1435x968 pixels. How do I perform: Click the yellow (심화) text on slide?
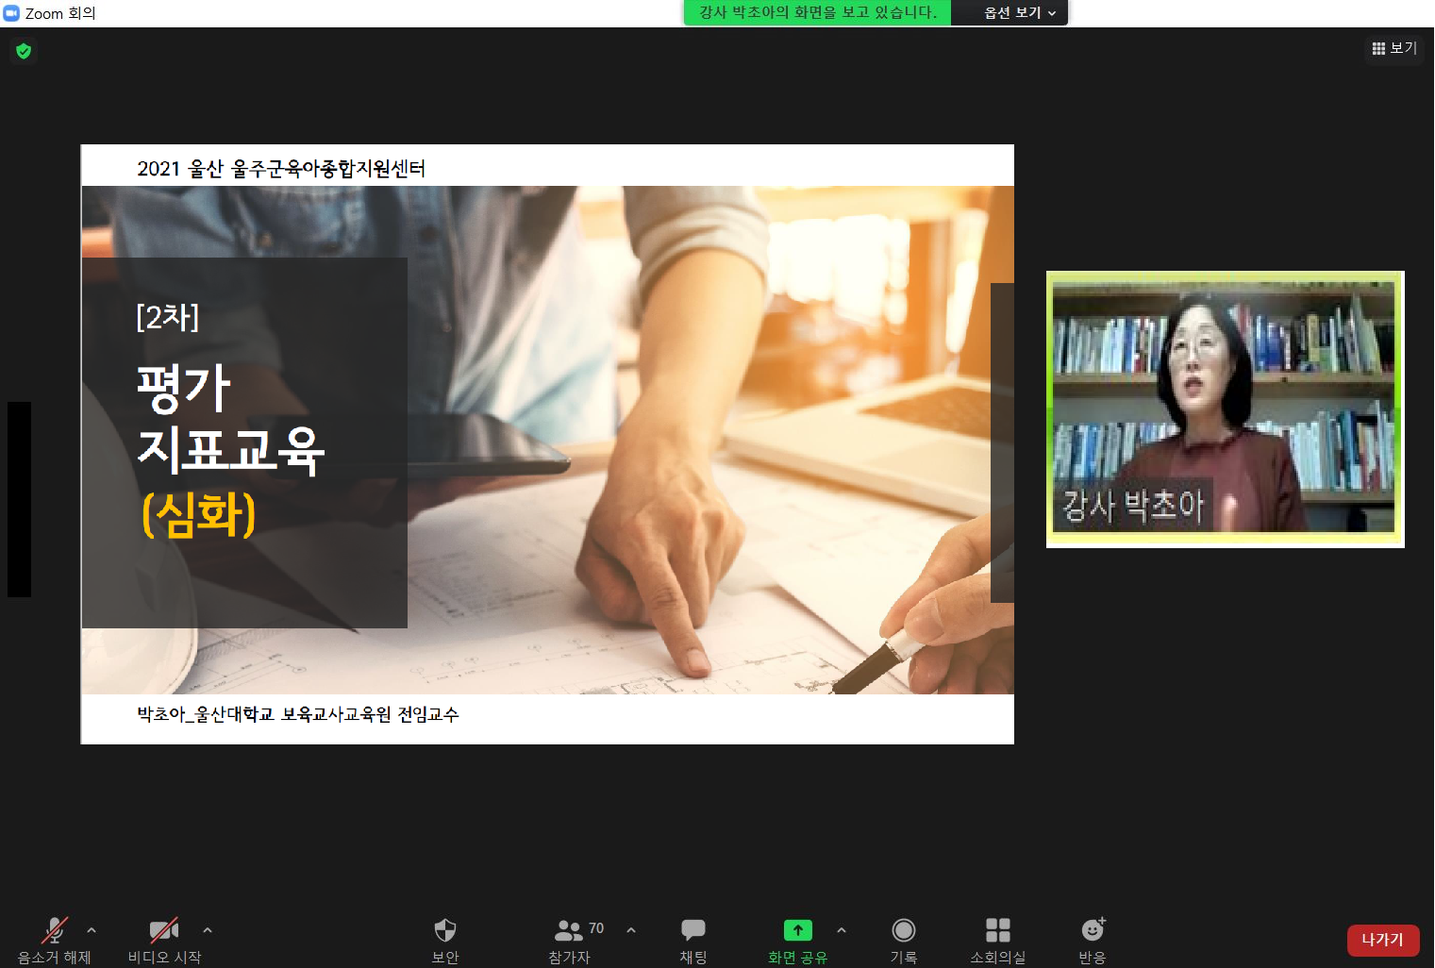point(199,515)
